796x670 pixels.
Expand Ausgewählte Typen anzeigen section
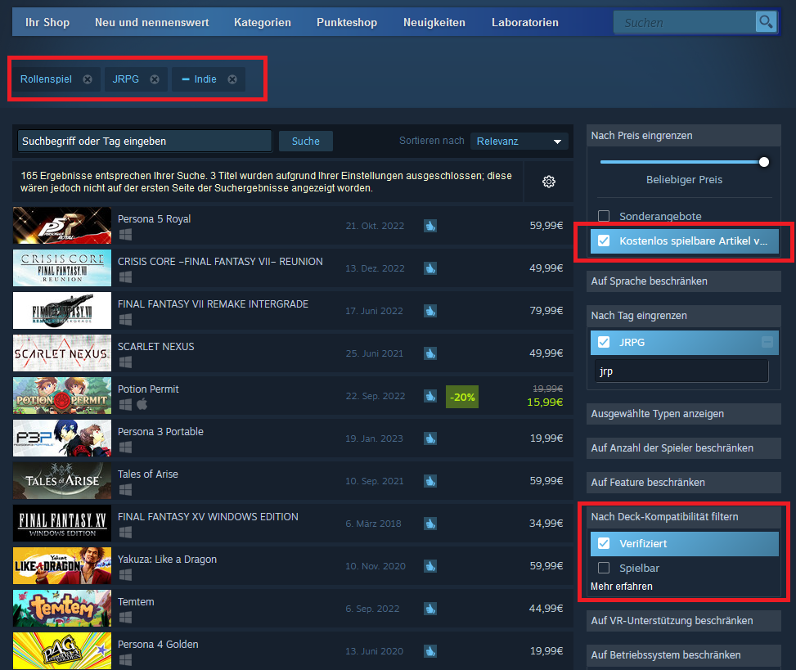pos(683,414)
